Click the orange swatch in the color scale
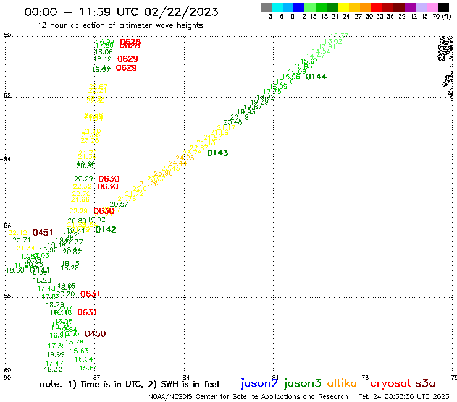The height and width of the screenshot is (402, 457). (365, 7)
